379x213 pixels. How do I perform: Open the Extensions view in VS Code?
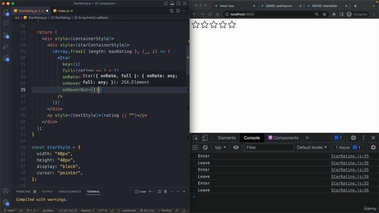pyautogui.click(x=6, y=58)
